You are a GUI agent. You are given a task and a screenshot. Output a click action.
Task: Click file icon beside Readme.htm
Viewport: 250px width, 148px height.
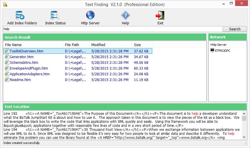7,80
